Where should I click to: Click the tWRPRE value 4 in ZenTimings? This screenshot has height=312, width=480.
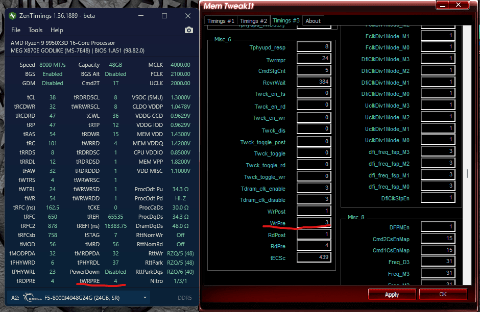pos(115,281)
